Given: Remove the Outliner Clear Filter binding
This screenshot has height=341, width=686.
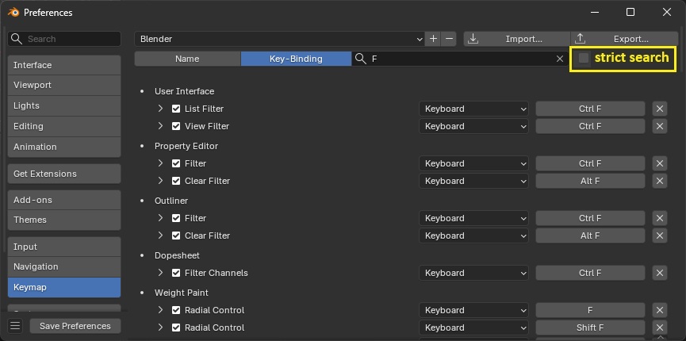Looking at the screenshot, I should pos(660,236).
